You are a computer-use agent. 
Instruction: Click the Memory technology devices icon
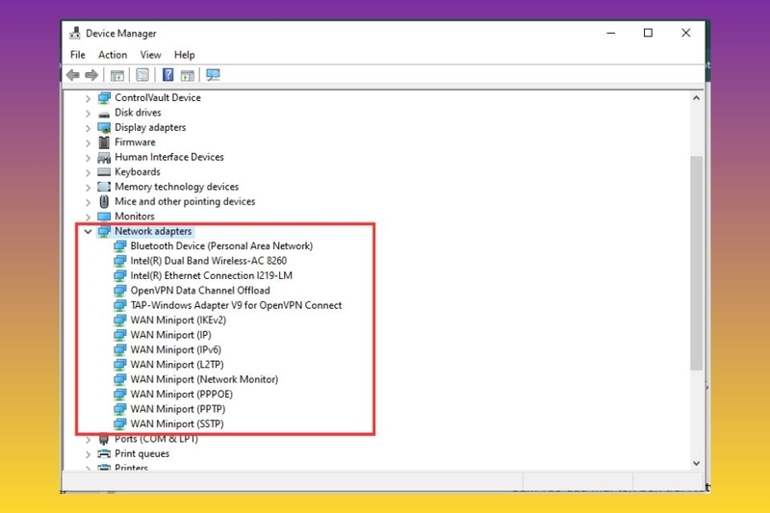[x=104, y=187]
